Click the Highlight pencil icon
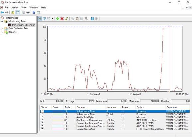Image resolution: width=192 pixels, height=137 pixels. tap(66, 19)
